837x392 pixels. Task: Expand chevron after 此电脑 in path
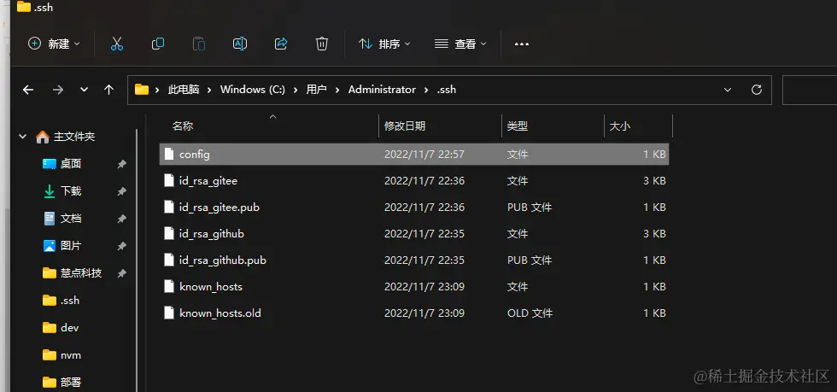(x=210, y=90)
